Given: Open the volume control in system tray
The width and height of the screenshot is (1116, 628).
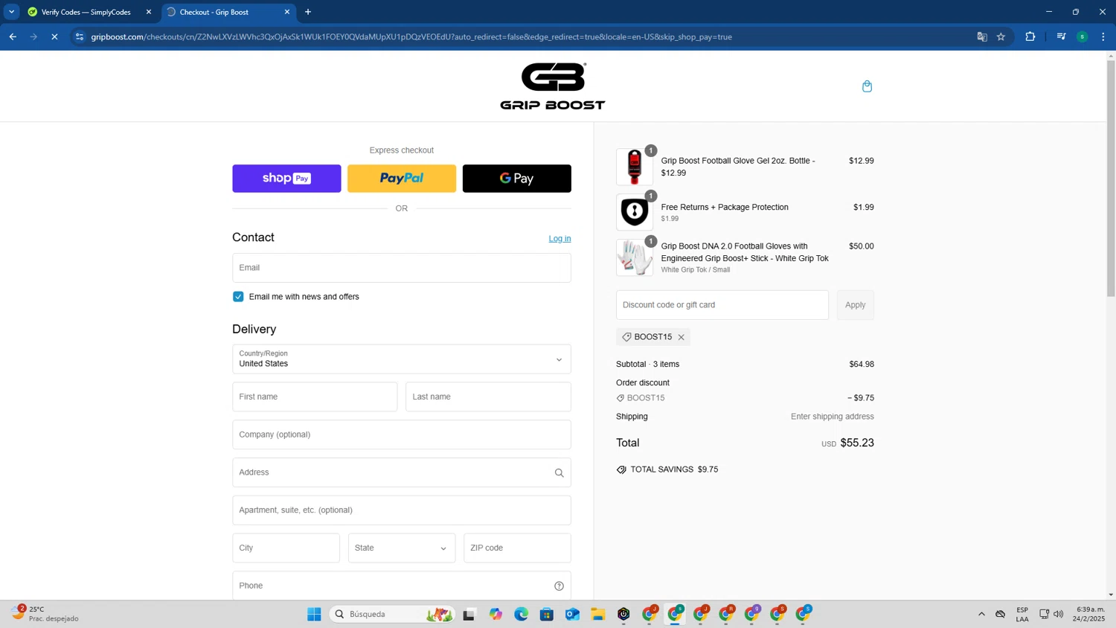Looking at the screenshot, I should pyautogui.click(x=1059, y=614).
